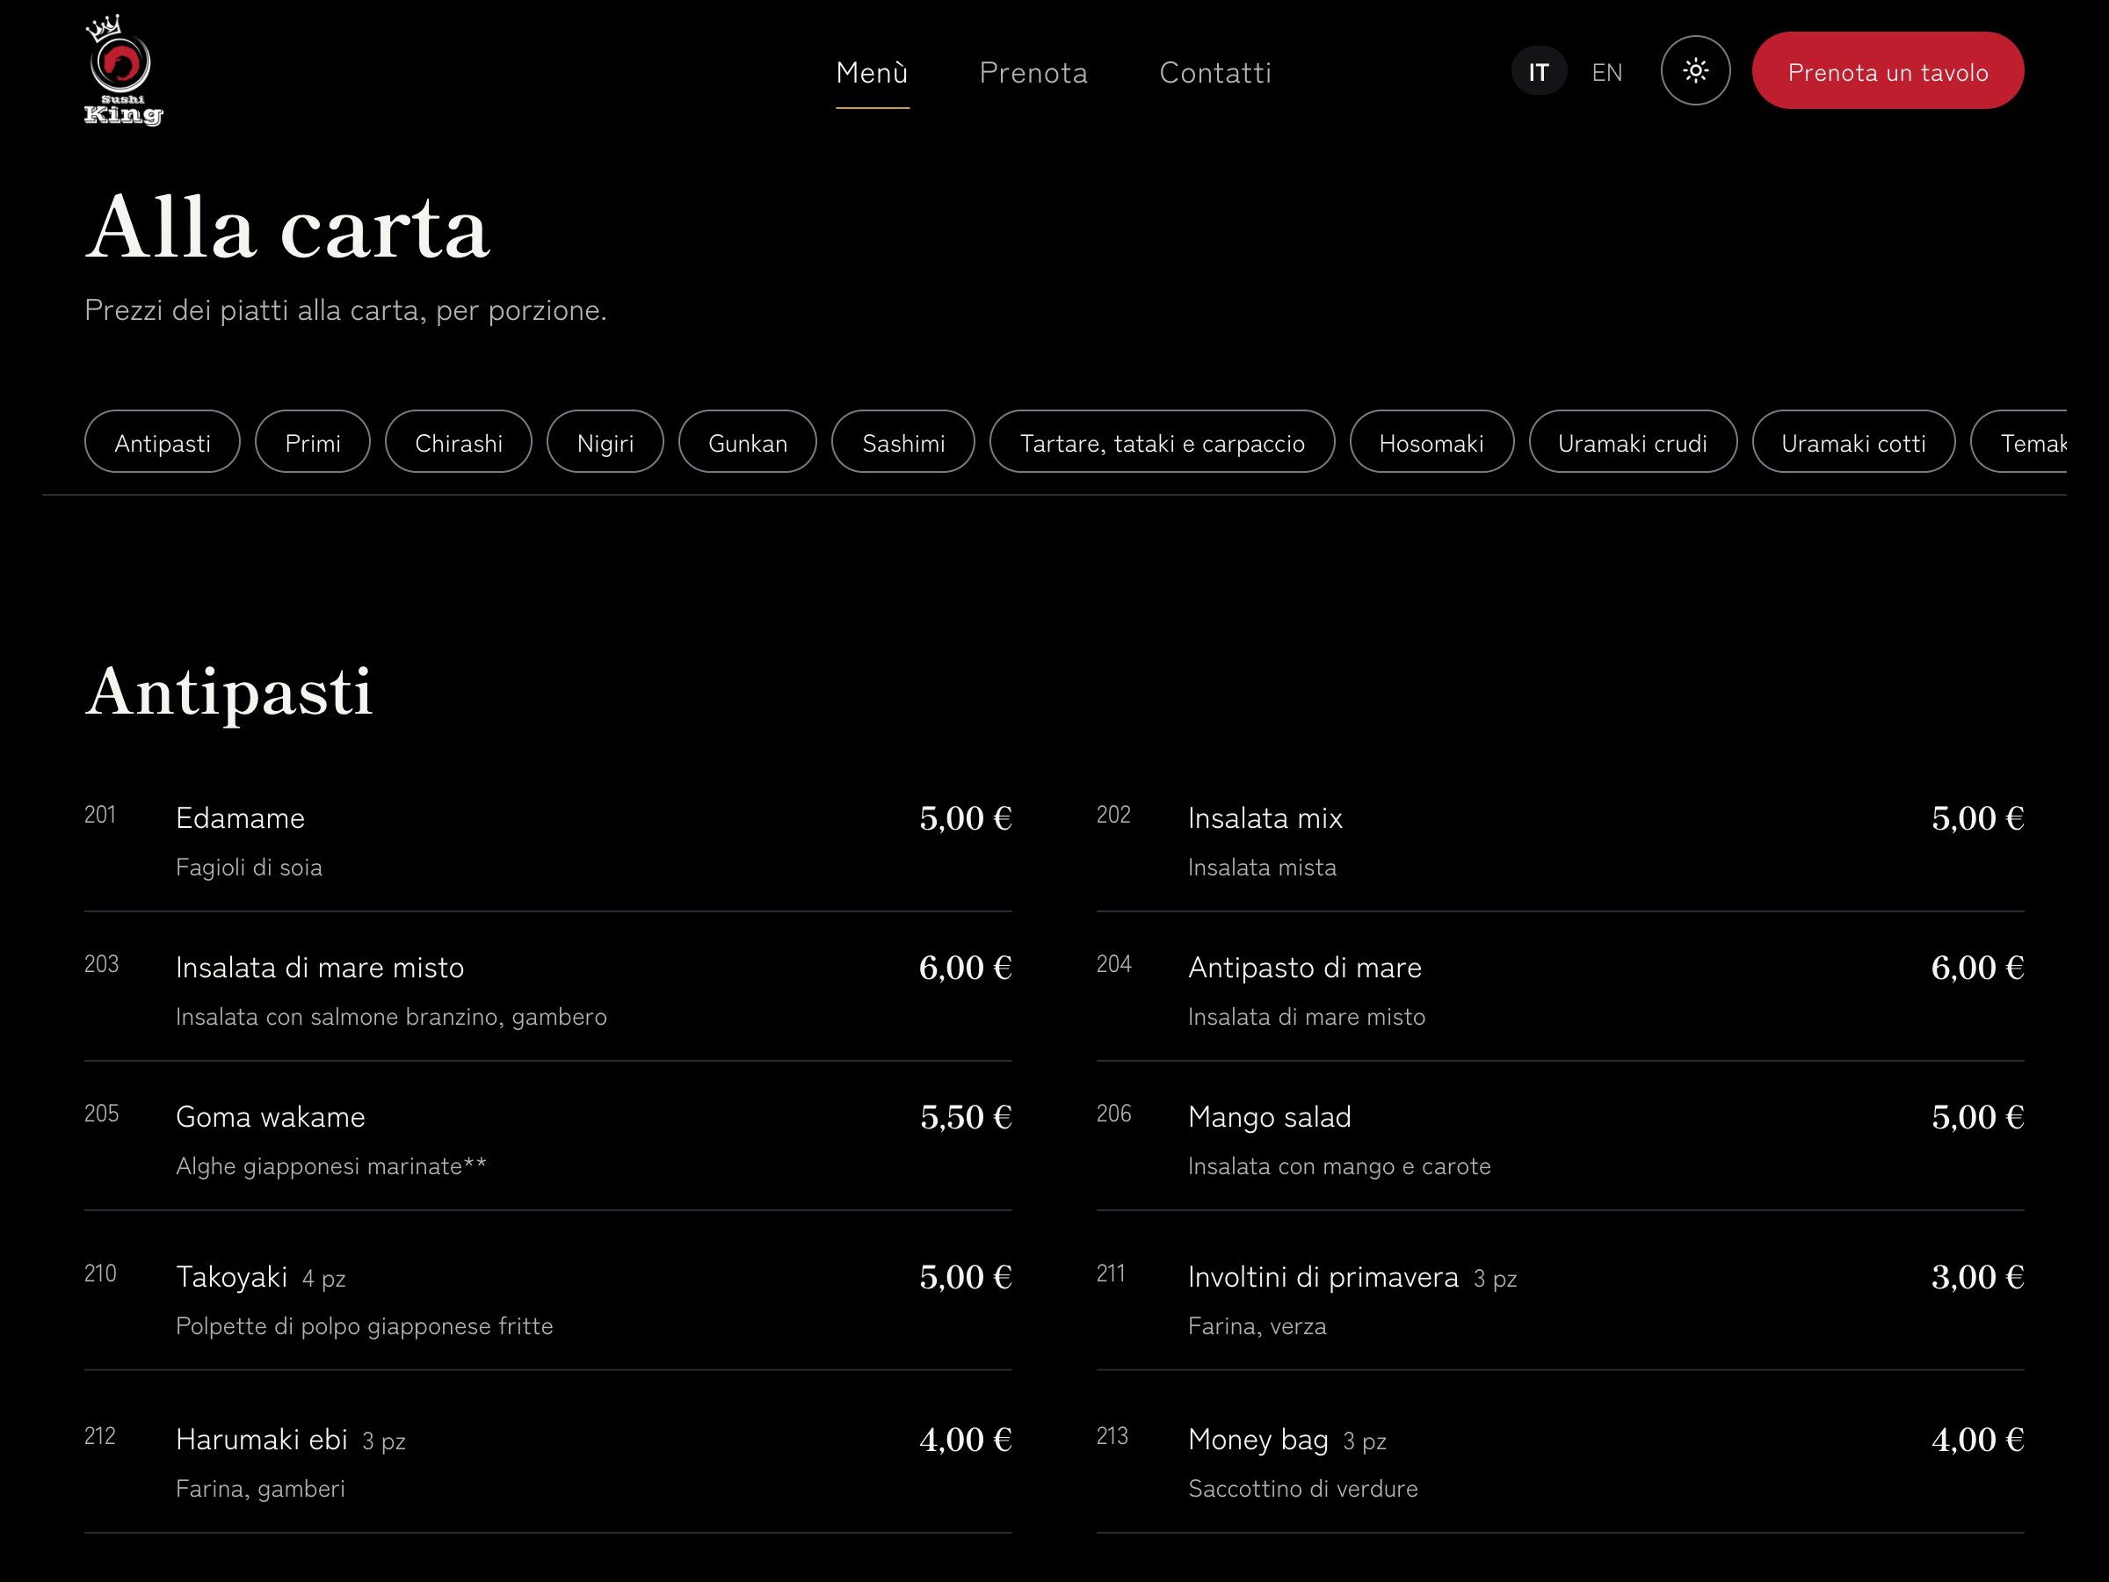Select the Uramaki cotti category chip

pos(1852,441)
